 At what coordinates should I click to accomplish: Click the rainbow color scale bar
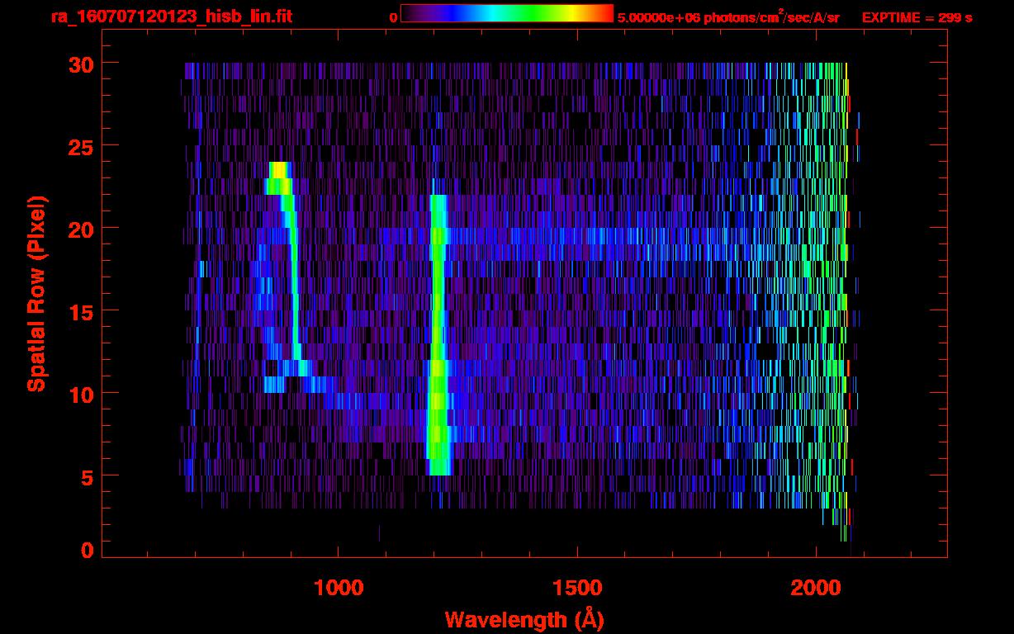coord(506,13)
